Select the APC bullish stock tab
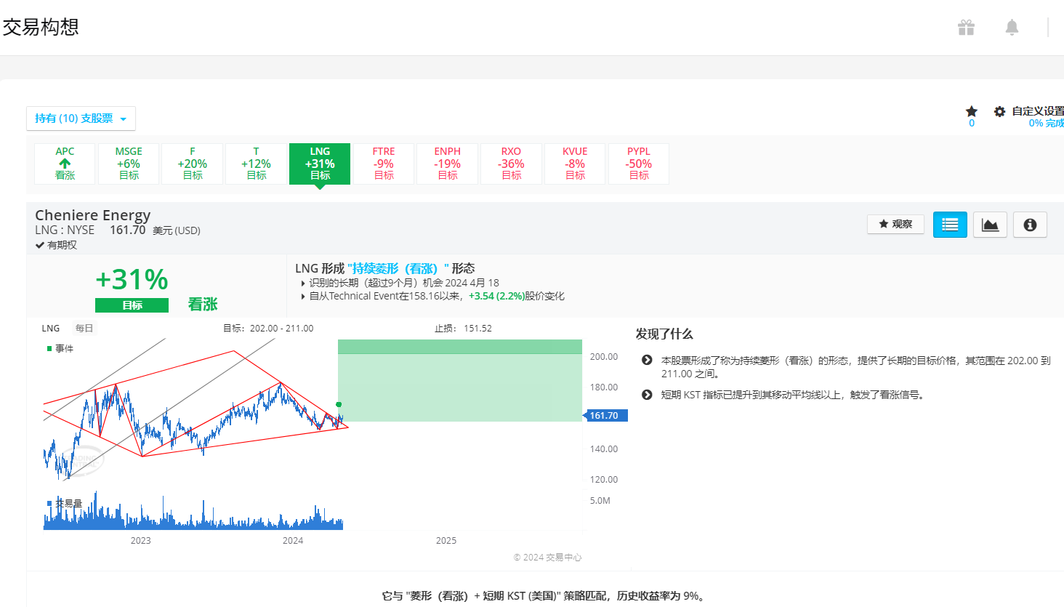The image size is (1064, 615). point(65,164)
